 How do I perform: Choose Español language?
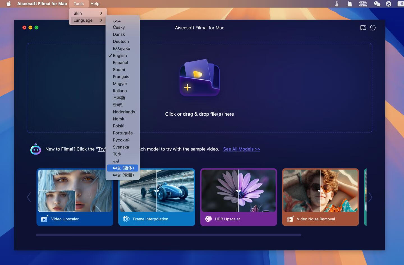[x=122, y=63]
